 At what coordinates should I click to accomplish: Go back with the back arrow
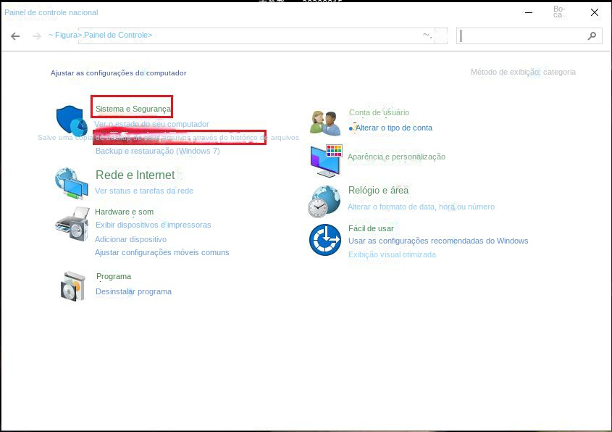click(15, 36)
